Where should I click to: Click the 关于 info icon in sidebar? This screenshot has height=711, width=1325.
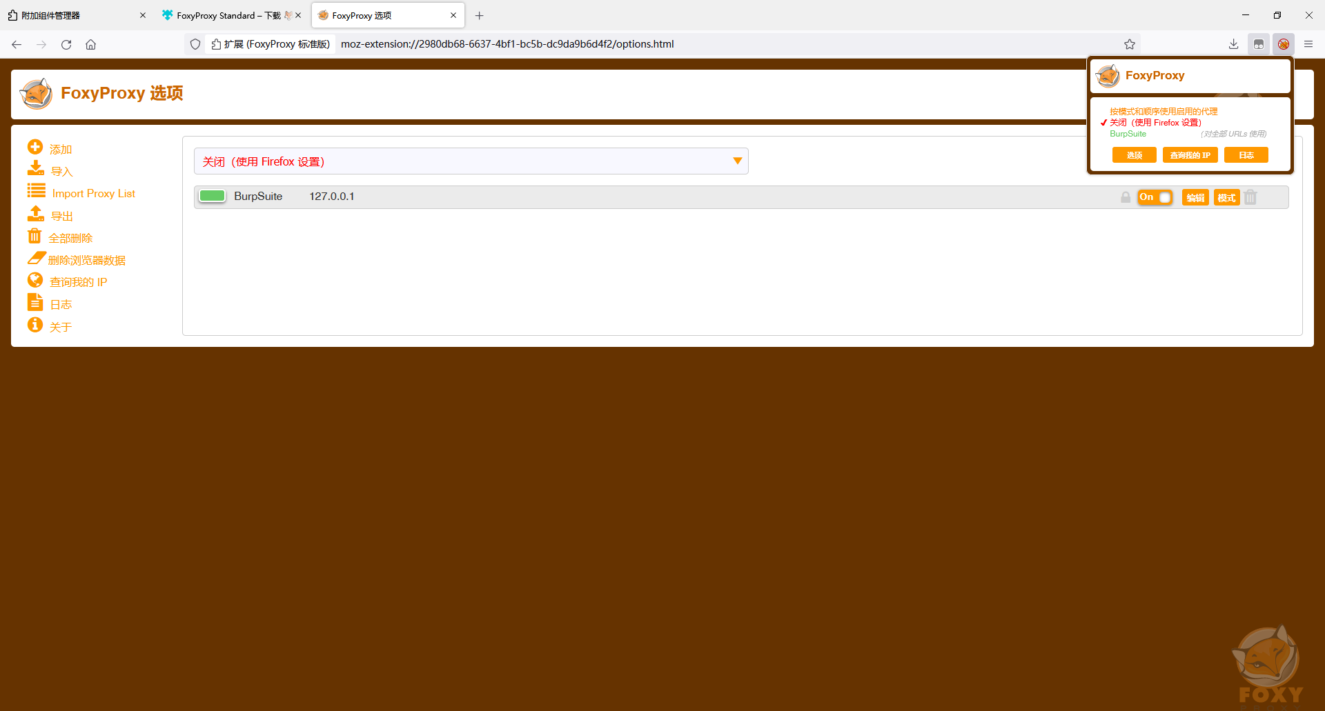pyautogui.click(x=35, y=325)
